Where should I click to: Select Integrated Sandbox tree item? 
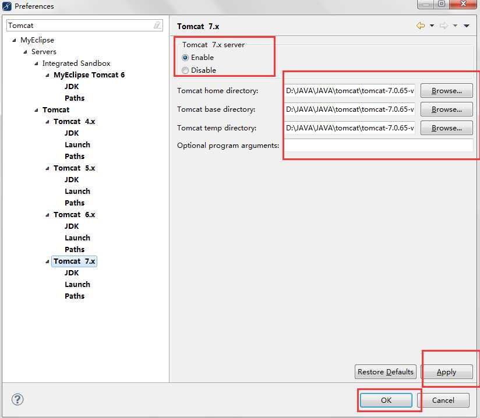(x=76, y=63)
